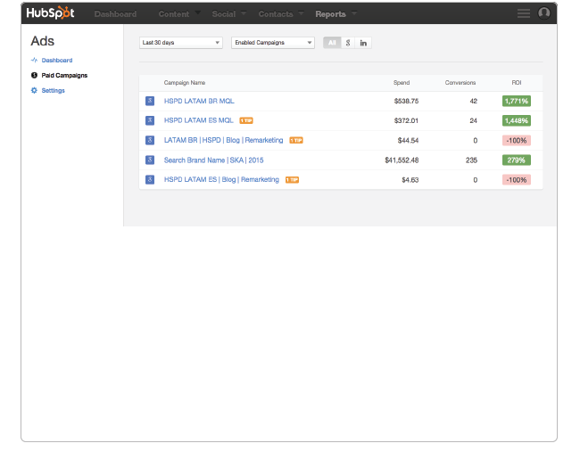Viewport: 580px width, 468px height.
Task: Open the hamburger menu in top bar
Action: tap(523, 13)
